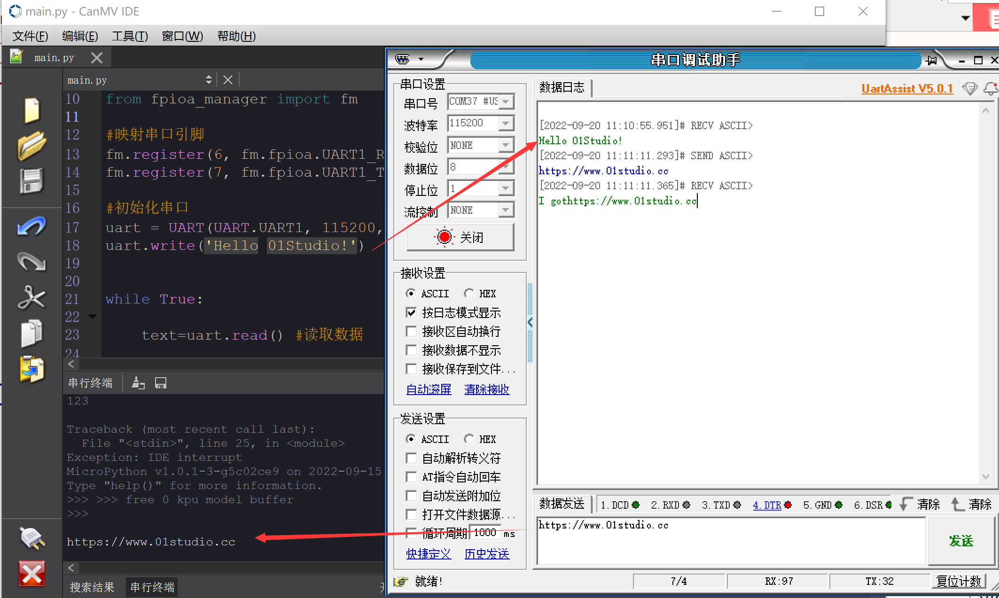
Task: Uncheck 按日志模式显示 checkbox
Action: pos(411,312)
